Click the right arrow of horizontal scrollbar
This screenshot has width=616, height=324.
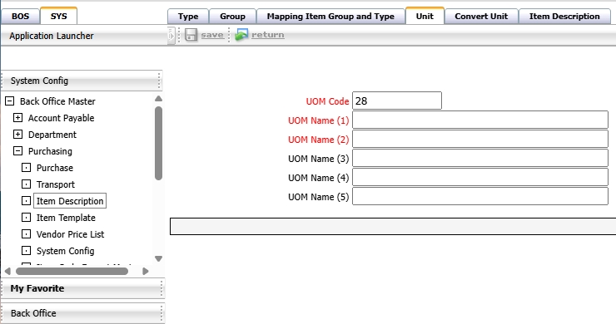tap(146, 271)
